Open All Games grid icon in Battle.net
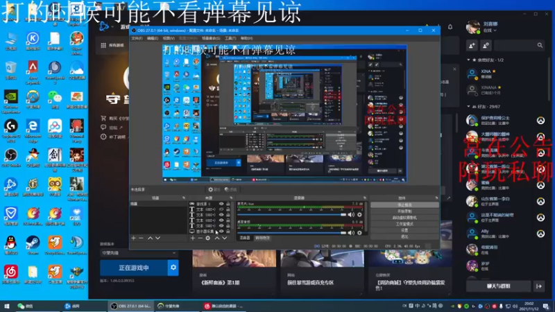 pos(103,45)
